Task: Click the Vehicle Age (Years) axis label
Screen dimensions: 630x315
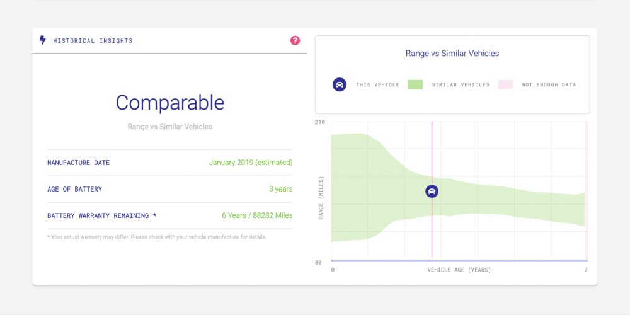Action: [459, 270]
